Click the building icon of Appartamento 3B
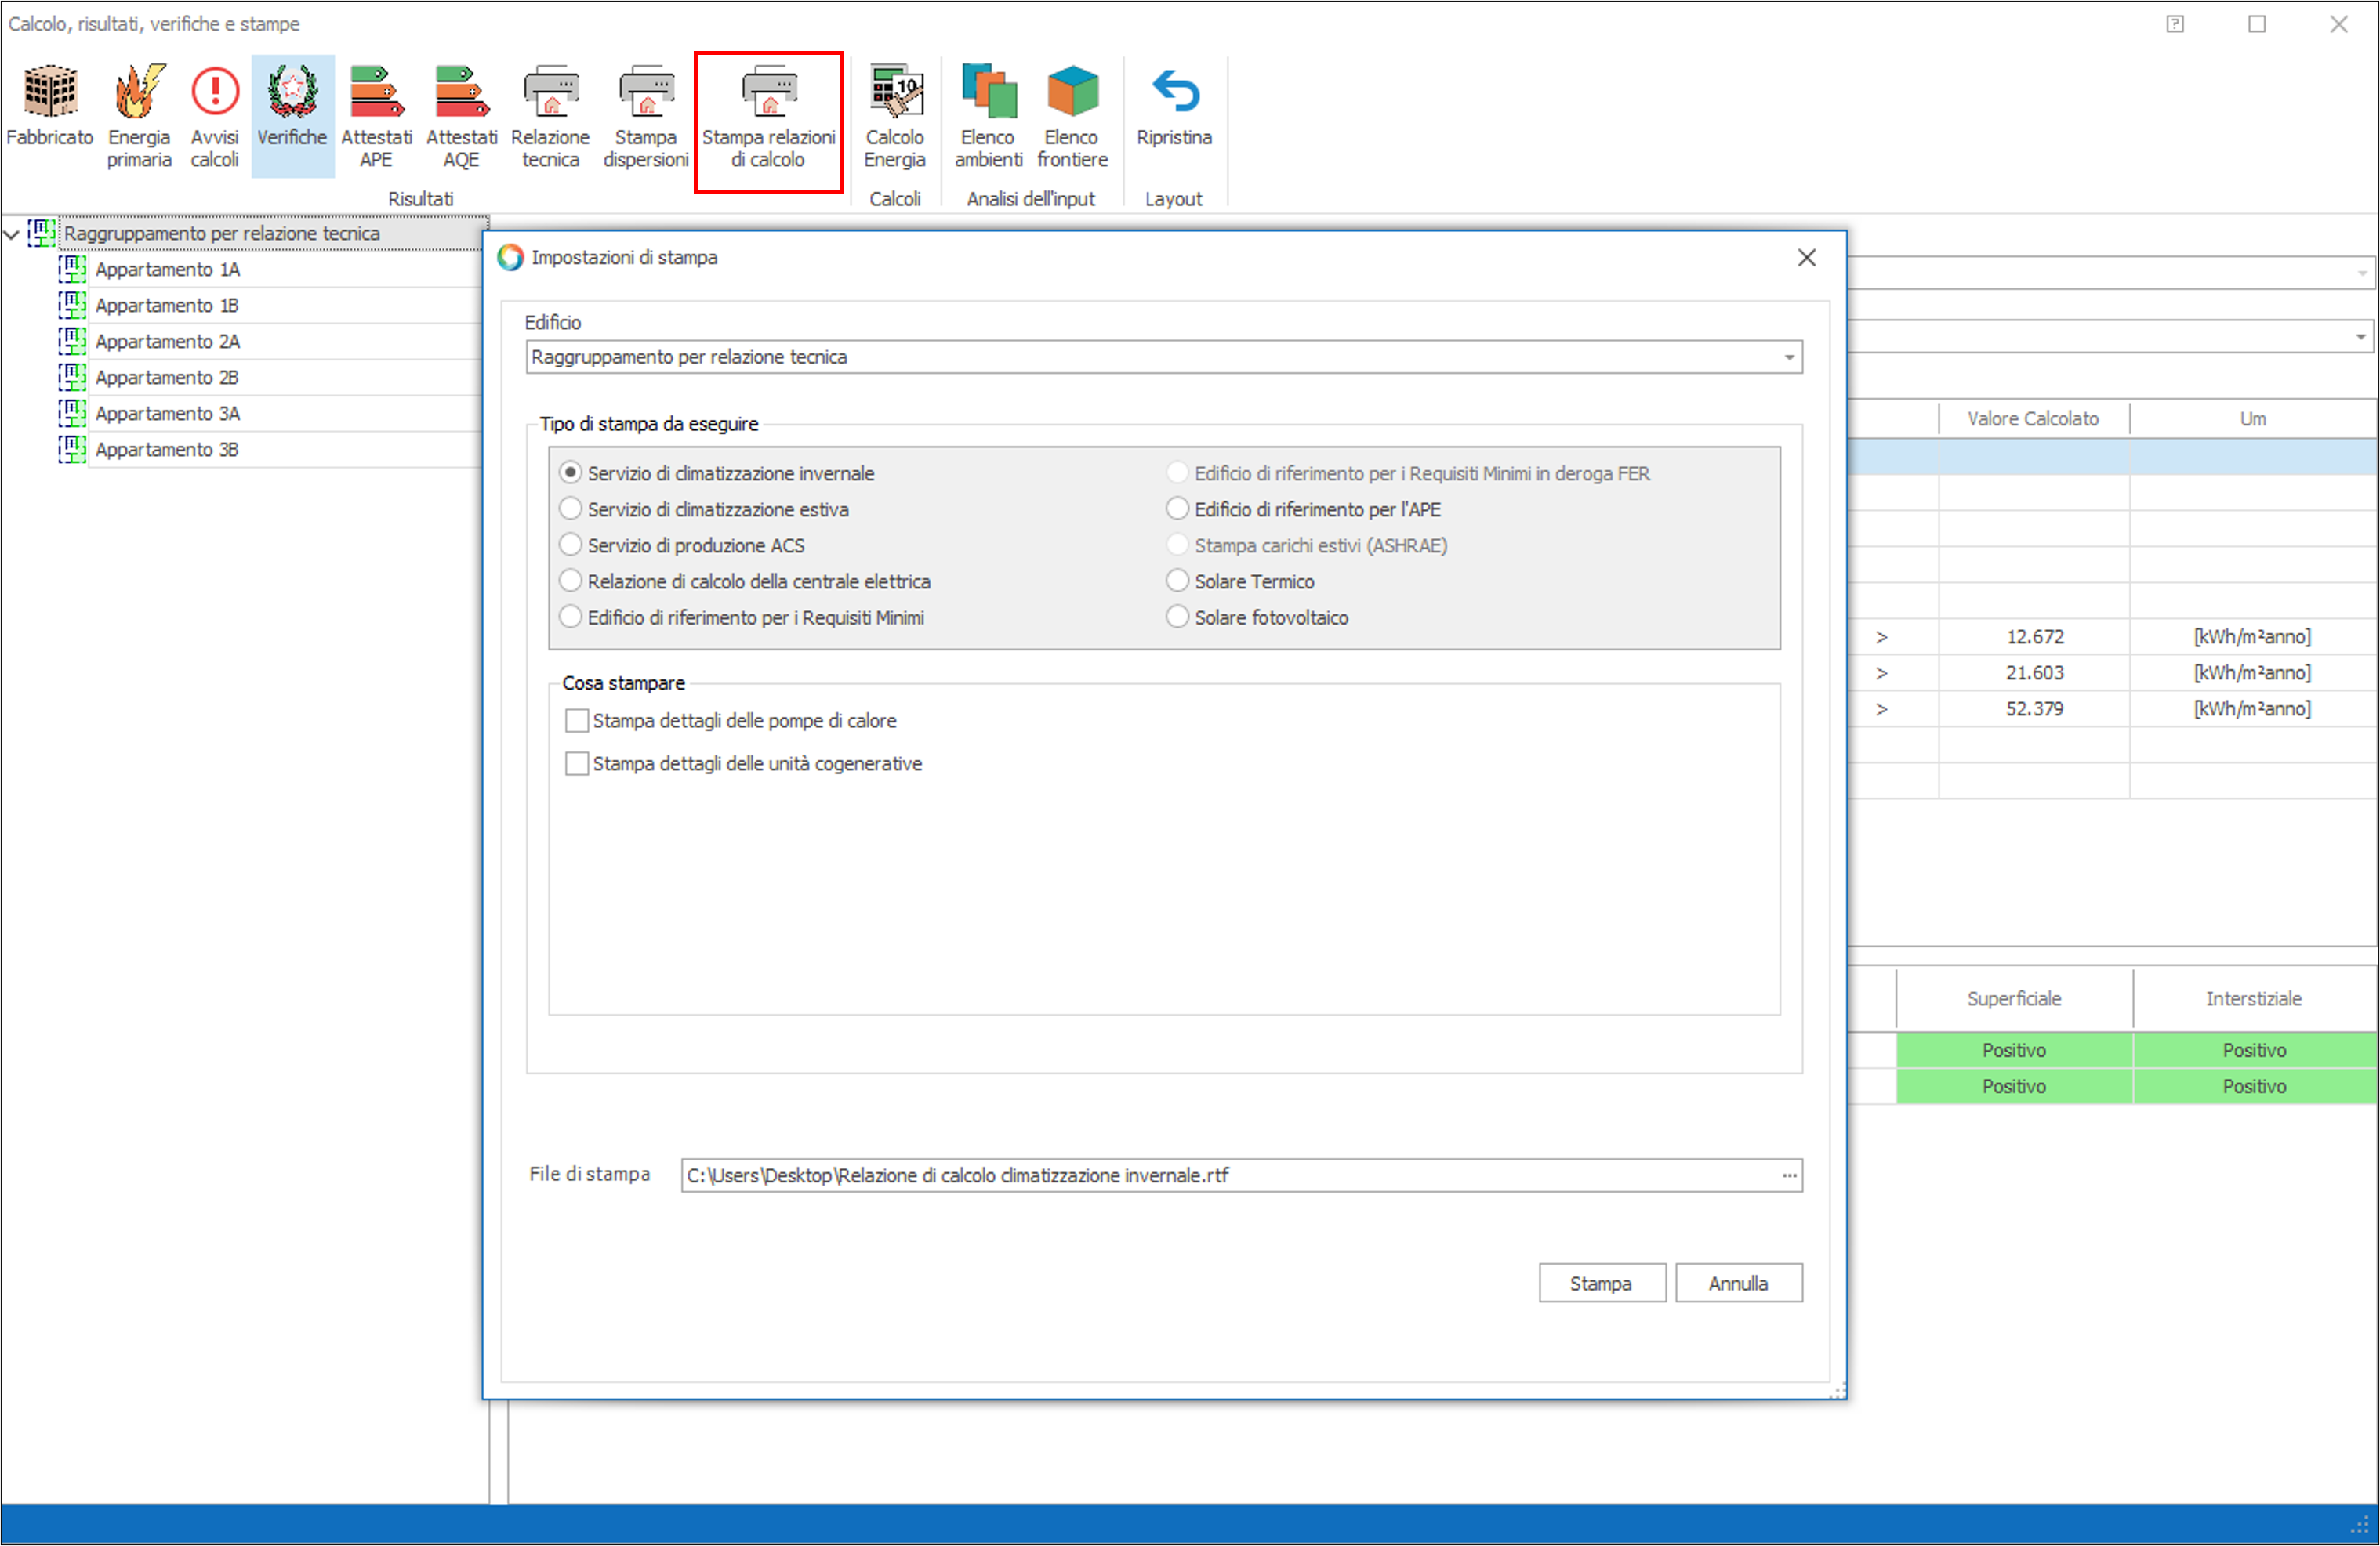Image resolution: width=2380 pixels, height=1546 pixels. 72,449
